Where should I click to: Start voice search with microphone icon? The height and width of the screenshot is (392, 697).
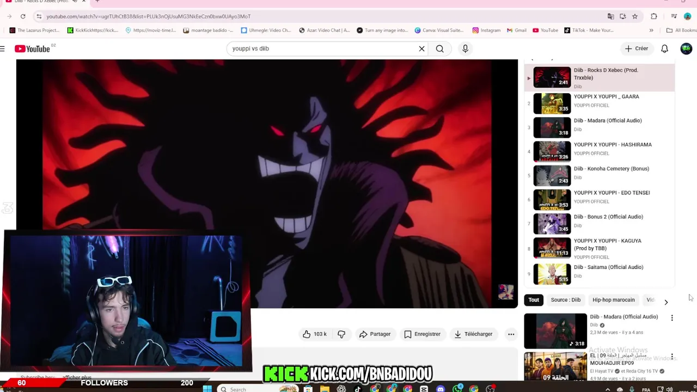[465, 48]
